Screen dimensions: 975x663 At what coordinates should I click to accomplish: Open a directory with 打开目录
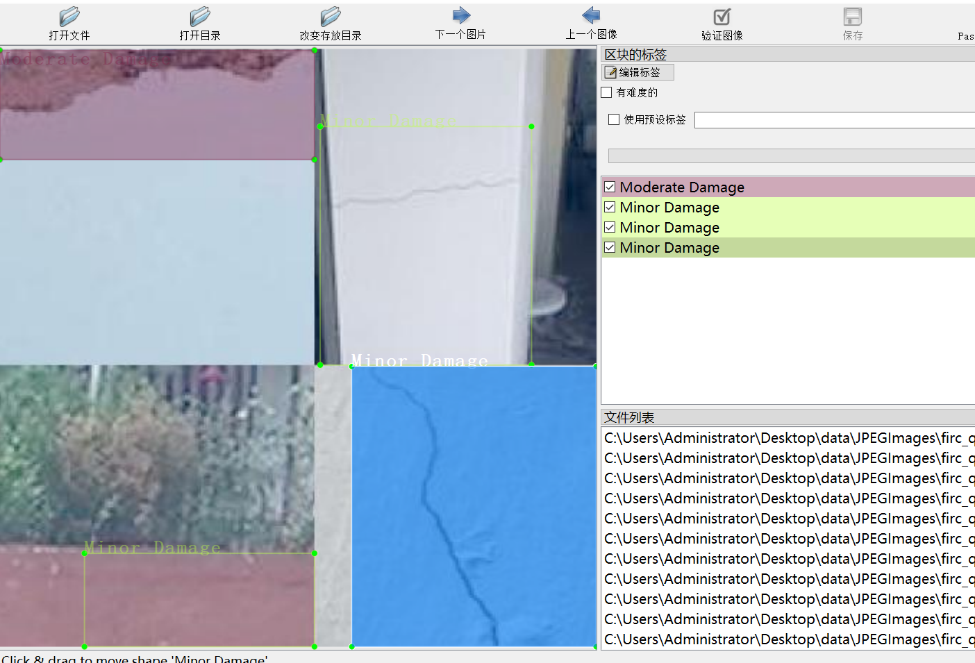pyautogui.click(x=200, y=24)
